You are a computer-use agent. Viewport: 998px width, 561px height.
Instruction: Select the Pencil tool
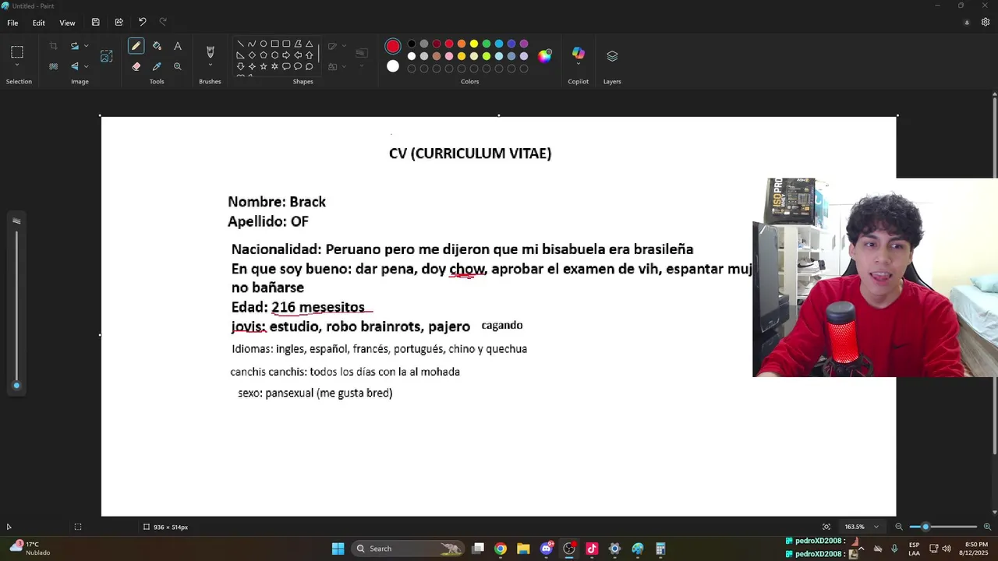pyautogui.click(x=136, y=46)
